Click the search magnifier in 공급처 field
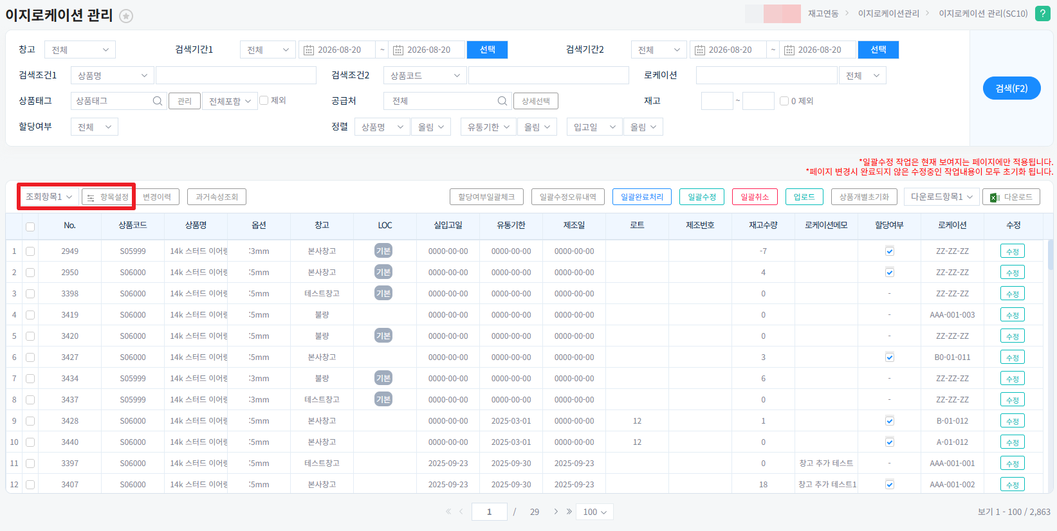Image resolution: width=1057 pixels, height=531 pixels. 502,101
